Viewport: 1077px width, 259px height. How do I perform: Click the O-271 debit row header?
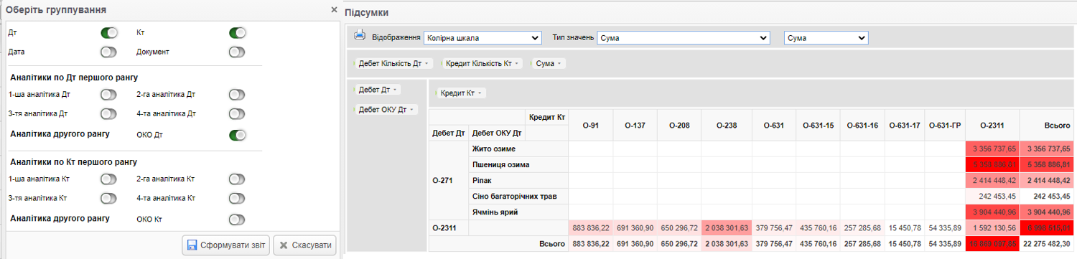[449, 180]
